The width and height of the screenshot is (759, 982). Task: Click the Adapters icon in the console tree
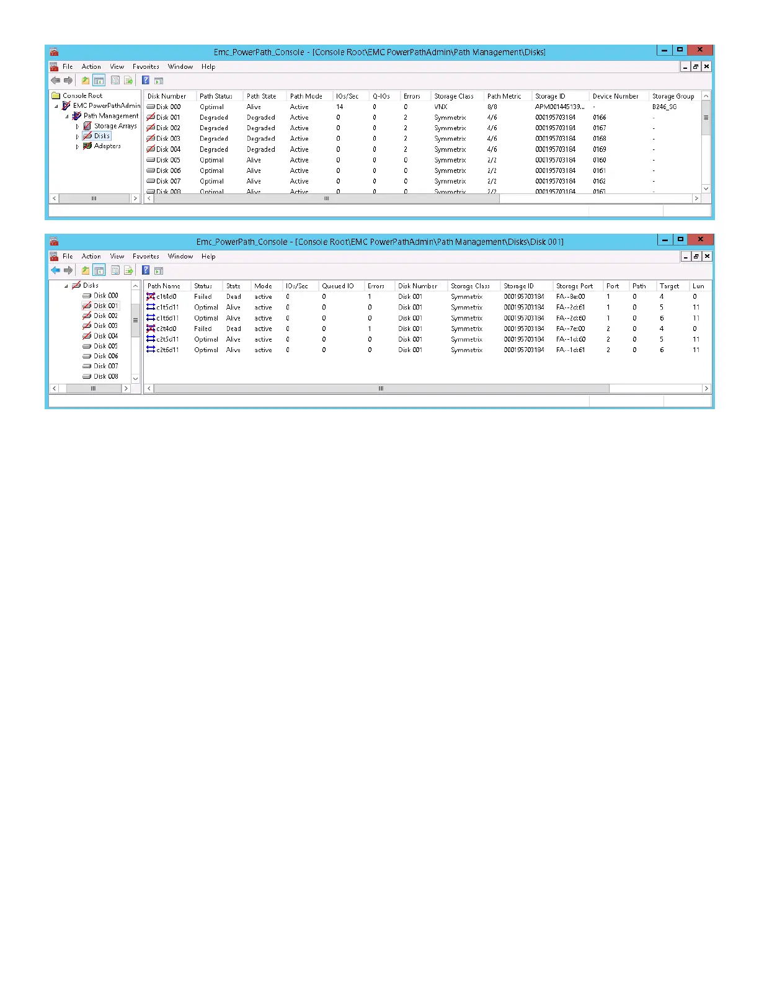click(87, 146)
